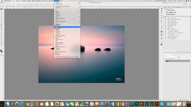191x107 pixels.
Task: Select the Clone Stamp tool
Action: tap(1, 24)
